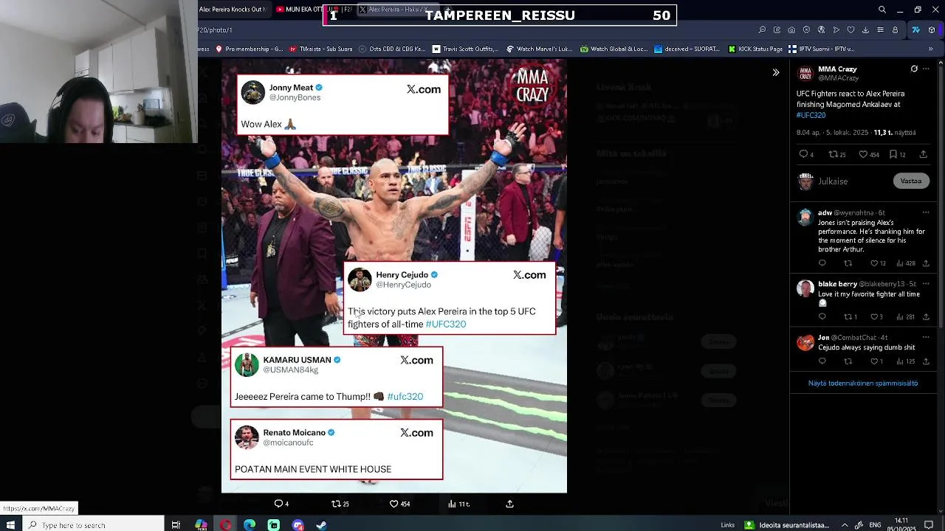Viewport: 945px width, 531px height.
Task: Launch Opera browser from taskbar
Action: [225, 525]
